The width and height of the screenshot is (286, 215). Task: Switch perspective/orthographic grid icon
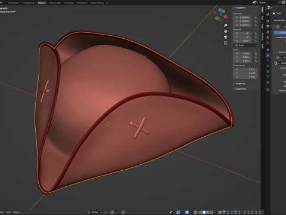click(x=226, y=43)
